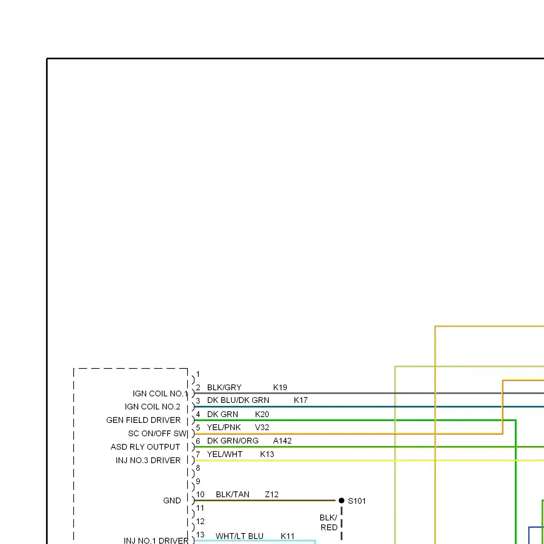Click connector pin number 13

pyautogui.click(x=200, y=535)
